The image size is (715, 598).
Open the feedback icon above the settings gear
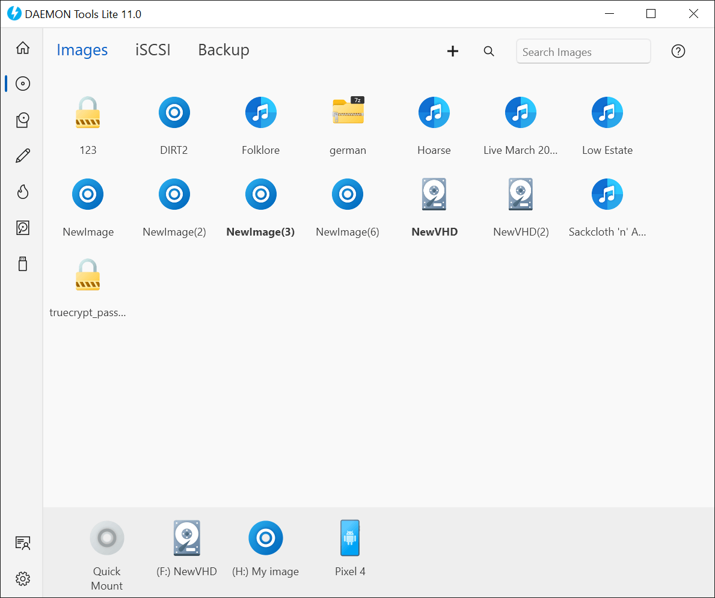point(22,543)
